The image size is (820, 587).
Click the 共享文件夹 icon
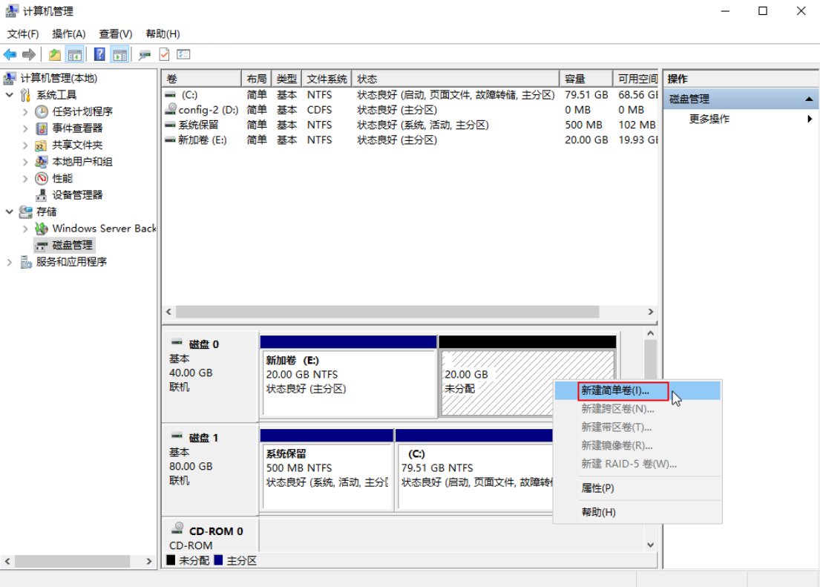(42, 145)
